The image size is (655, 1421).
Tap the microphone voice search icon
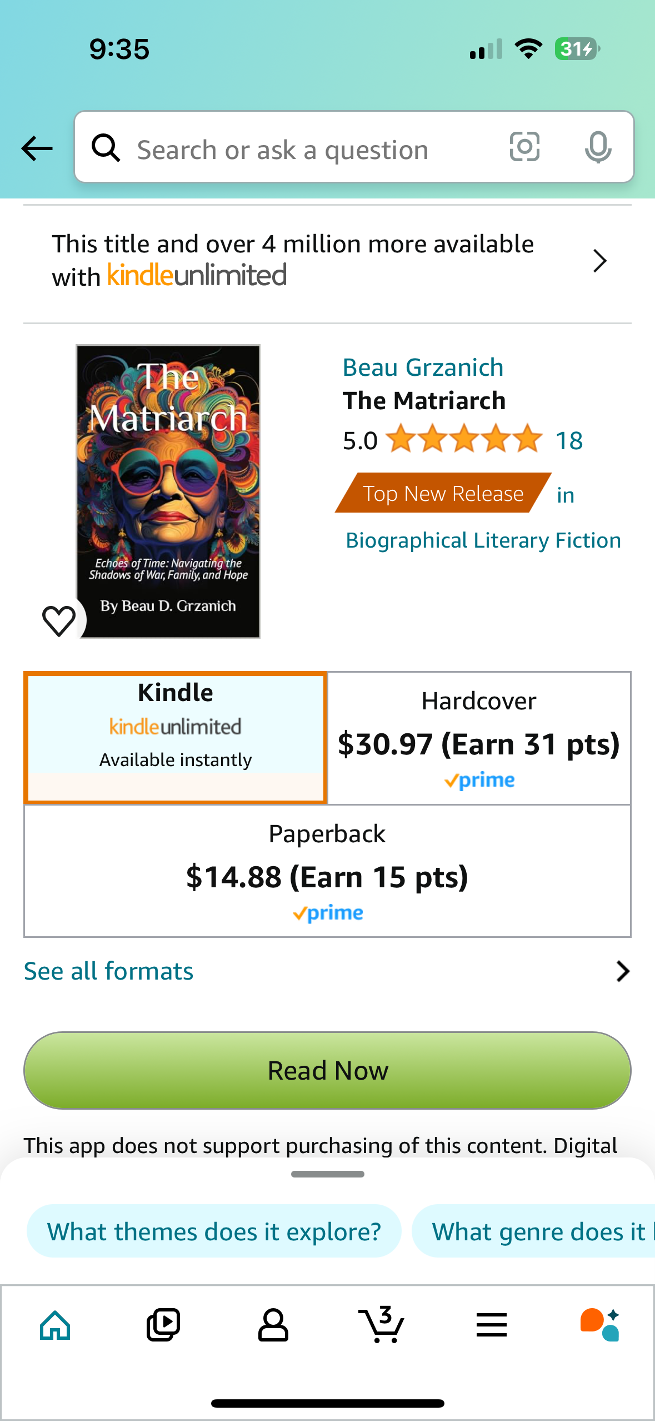[598, 147]
